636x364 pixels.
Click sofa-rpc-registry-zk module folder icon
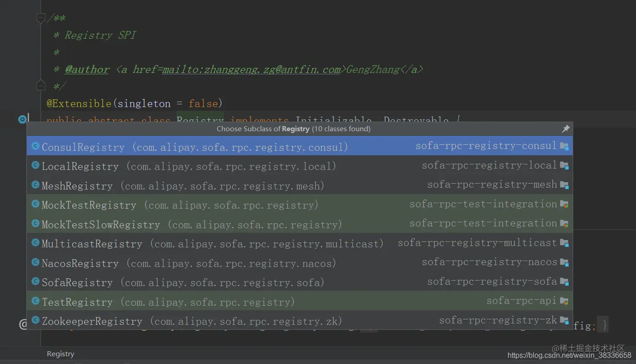[x=565, y=320]
